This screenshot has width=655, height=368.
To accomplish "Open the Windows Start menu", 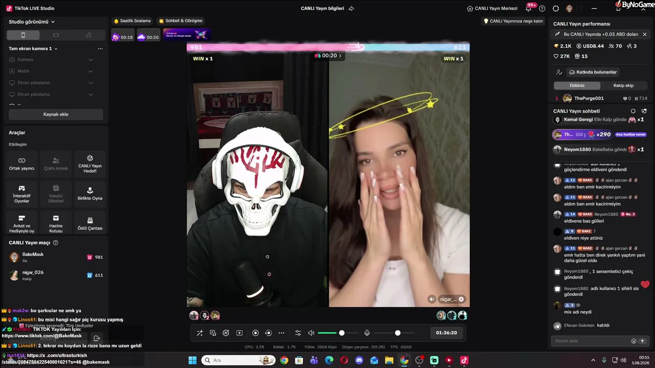I will [x=192, y=360].
